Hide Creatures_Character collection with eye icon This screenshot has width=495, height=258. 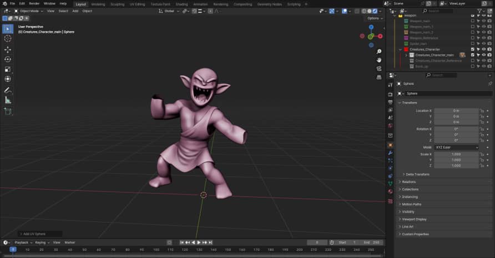click(x=484, y=49)
